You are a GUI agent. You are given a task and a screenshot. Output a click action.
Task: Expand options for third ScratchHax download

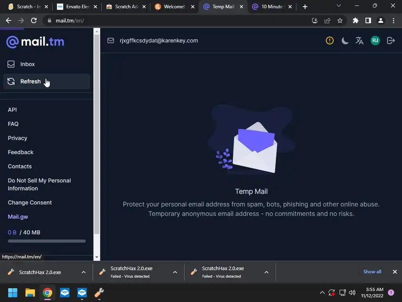(267, 272)
